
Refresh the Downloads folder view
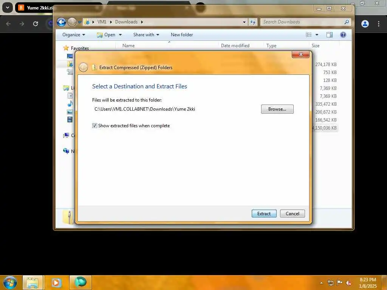[x=253, y=22]
